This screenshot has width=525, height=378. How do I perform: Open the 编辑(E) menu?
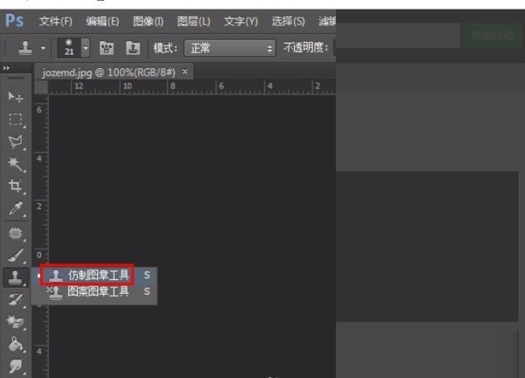coord(102,21)
